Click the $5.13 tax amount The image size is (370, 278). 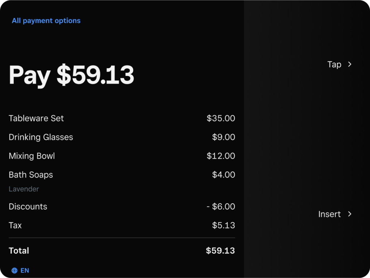click(x=223, y=225)
